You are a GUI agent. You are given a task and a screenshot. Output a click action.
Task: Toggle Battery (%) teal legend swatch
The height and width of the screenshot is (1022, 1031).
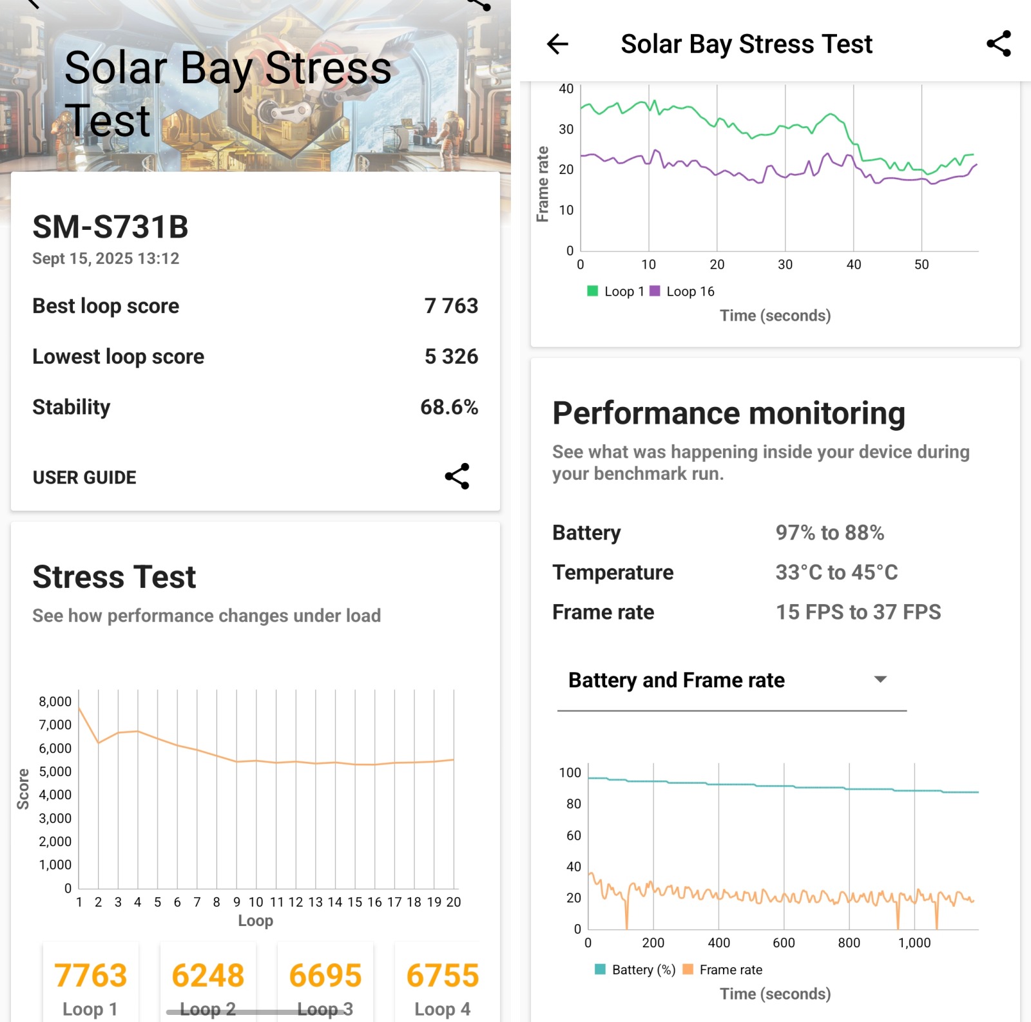pos(600,969)
